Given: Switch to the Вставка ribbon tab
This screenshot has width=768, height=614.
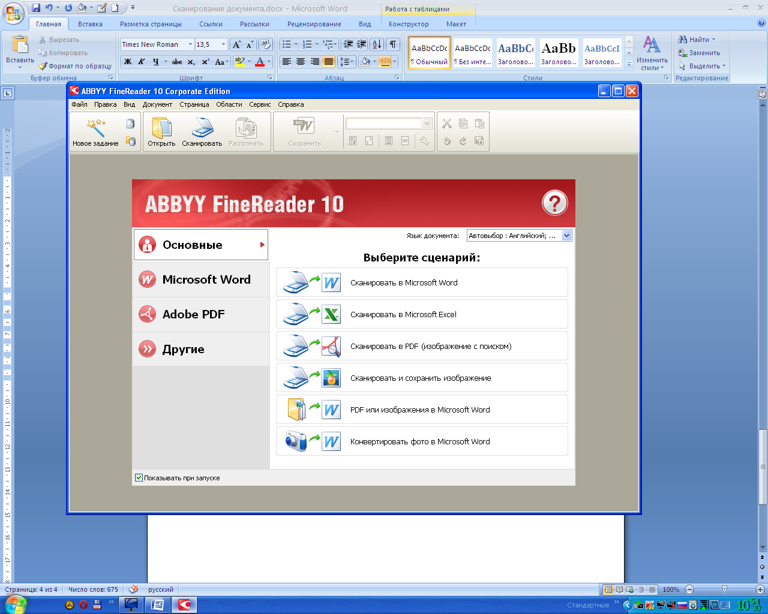Looking at the screenshot, I should [90, 24].
